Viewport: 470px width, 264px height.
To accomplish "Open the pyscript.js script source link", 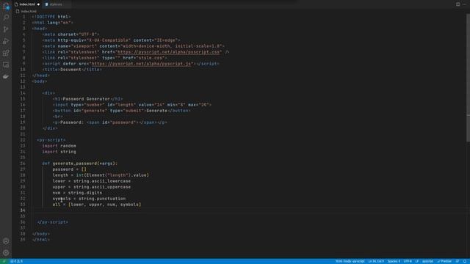I will pyautogui.click(x=141, y=64).
